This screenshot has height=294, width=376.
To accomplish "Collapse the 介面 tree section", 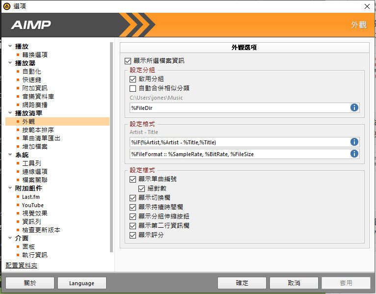I will pyautogui.click(x=10, y=238).
